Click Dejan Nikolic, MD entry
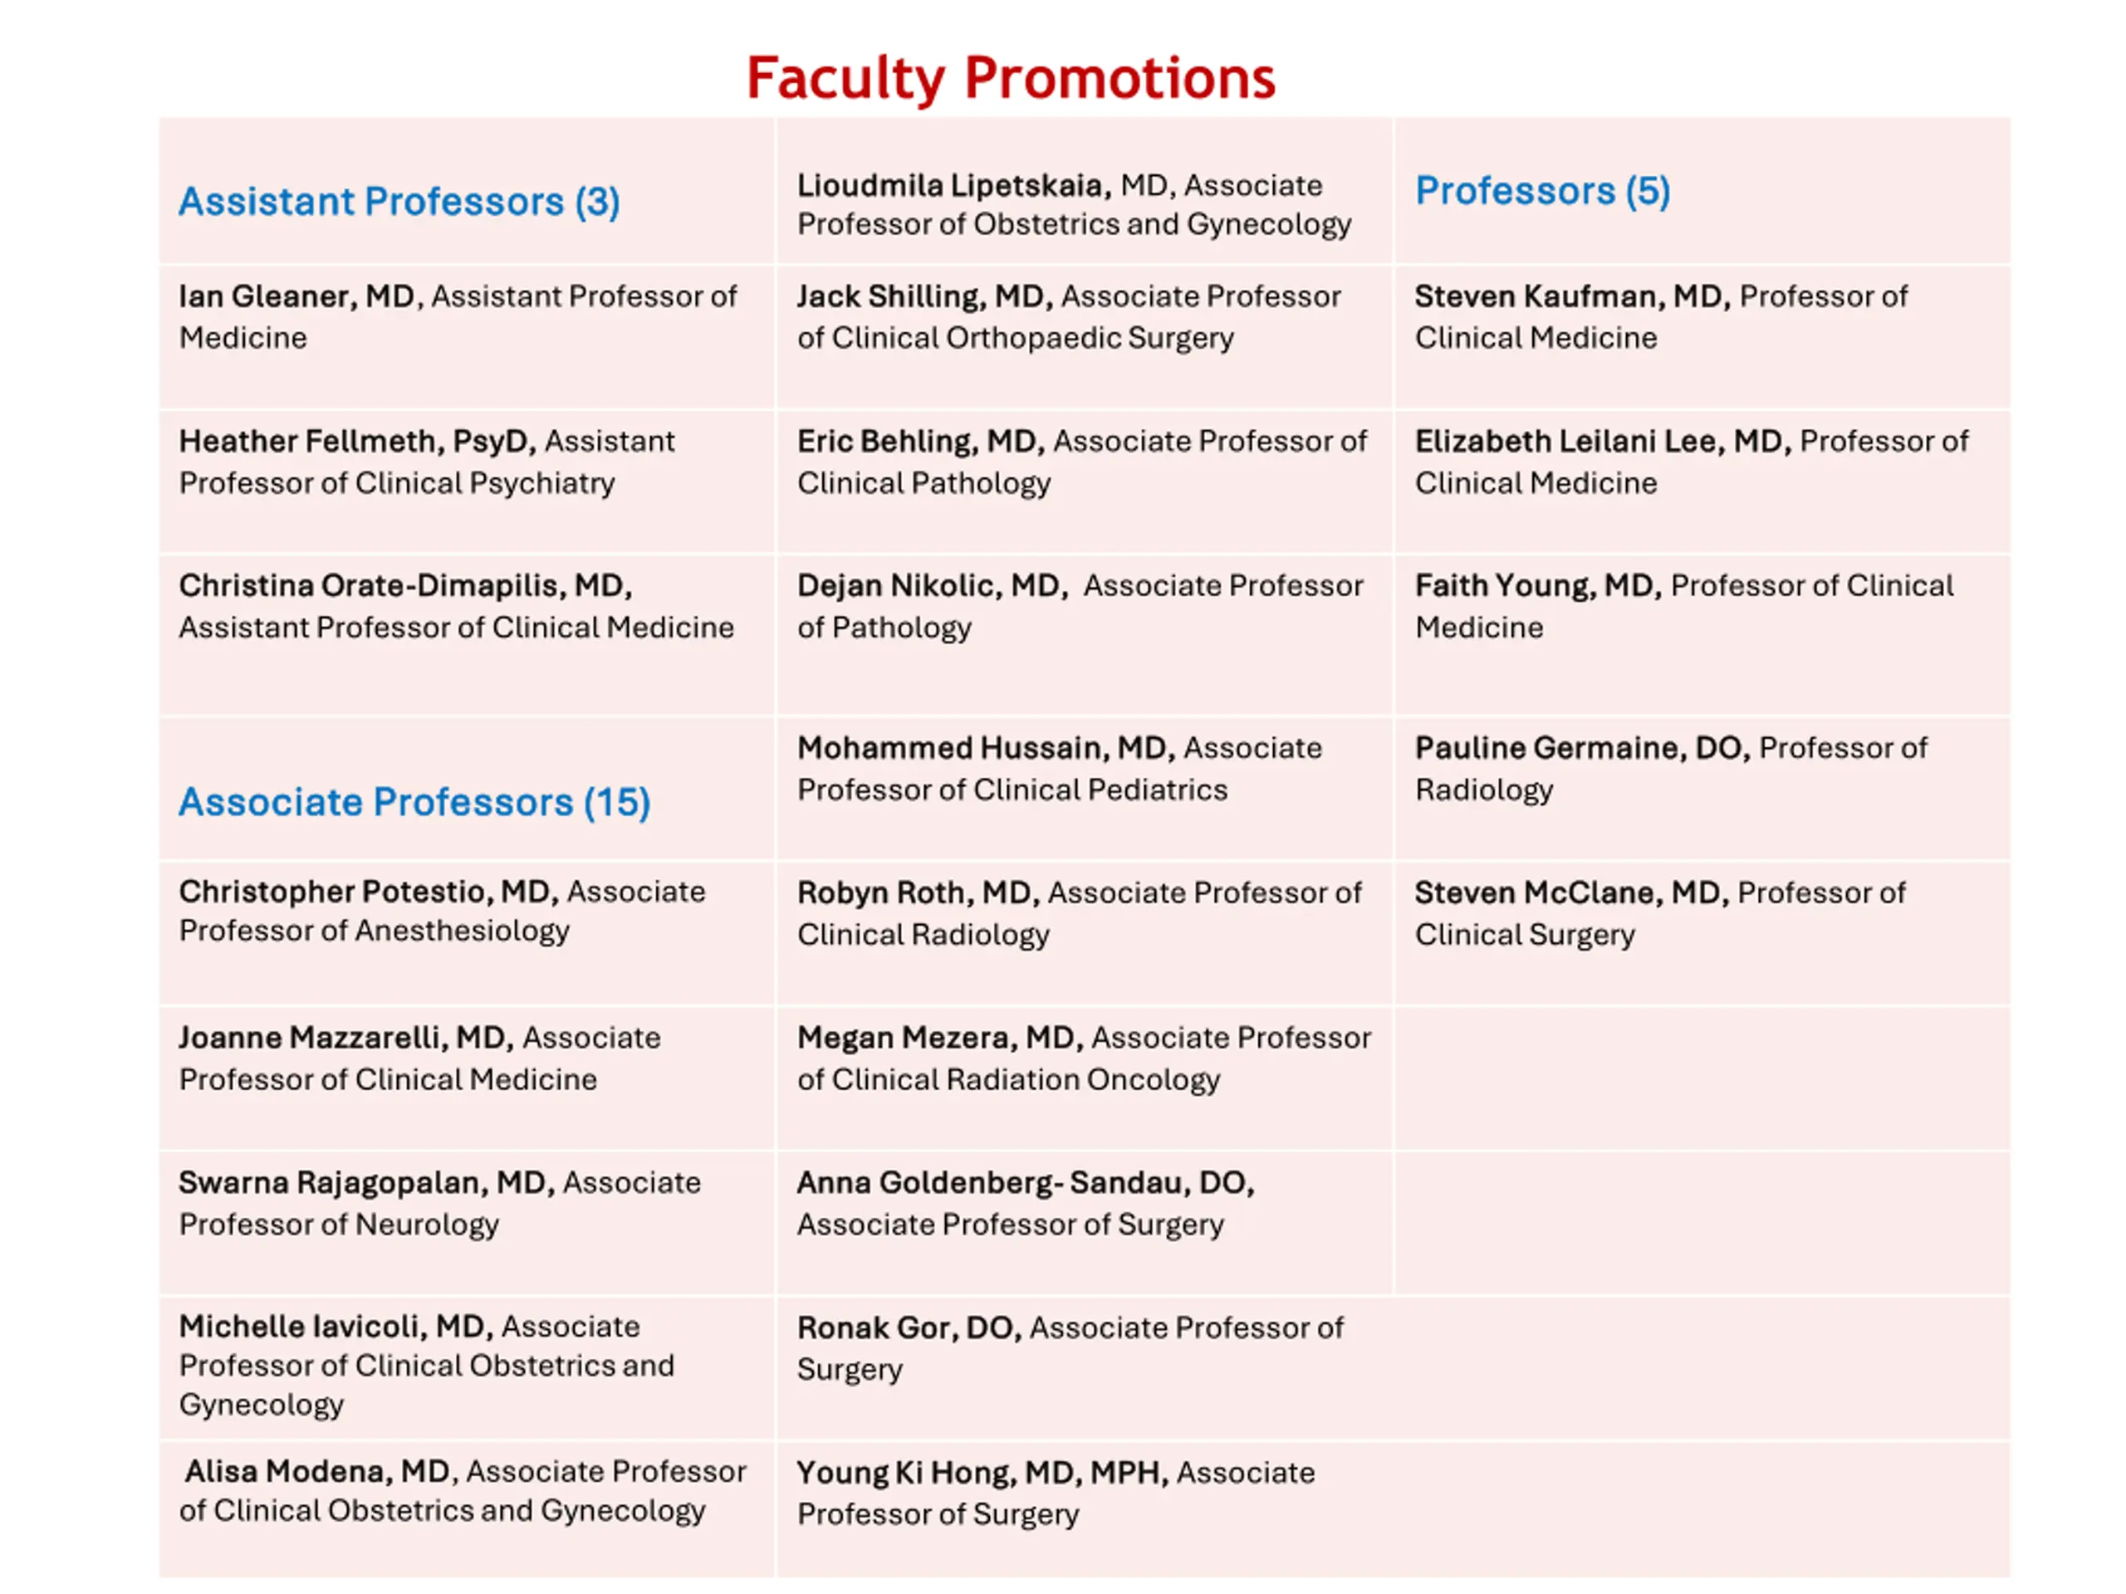Image resolution: width=2126 pixels, height=1594 pixels. (1080, 606)
